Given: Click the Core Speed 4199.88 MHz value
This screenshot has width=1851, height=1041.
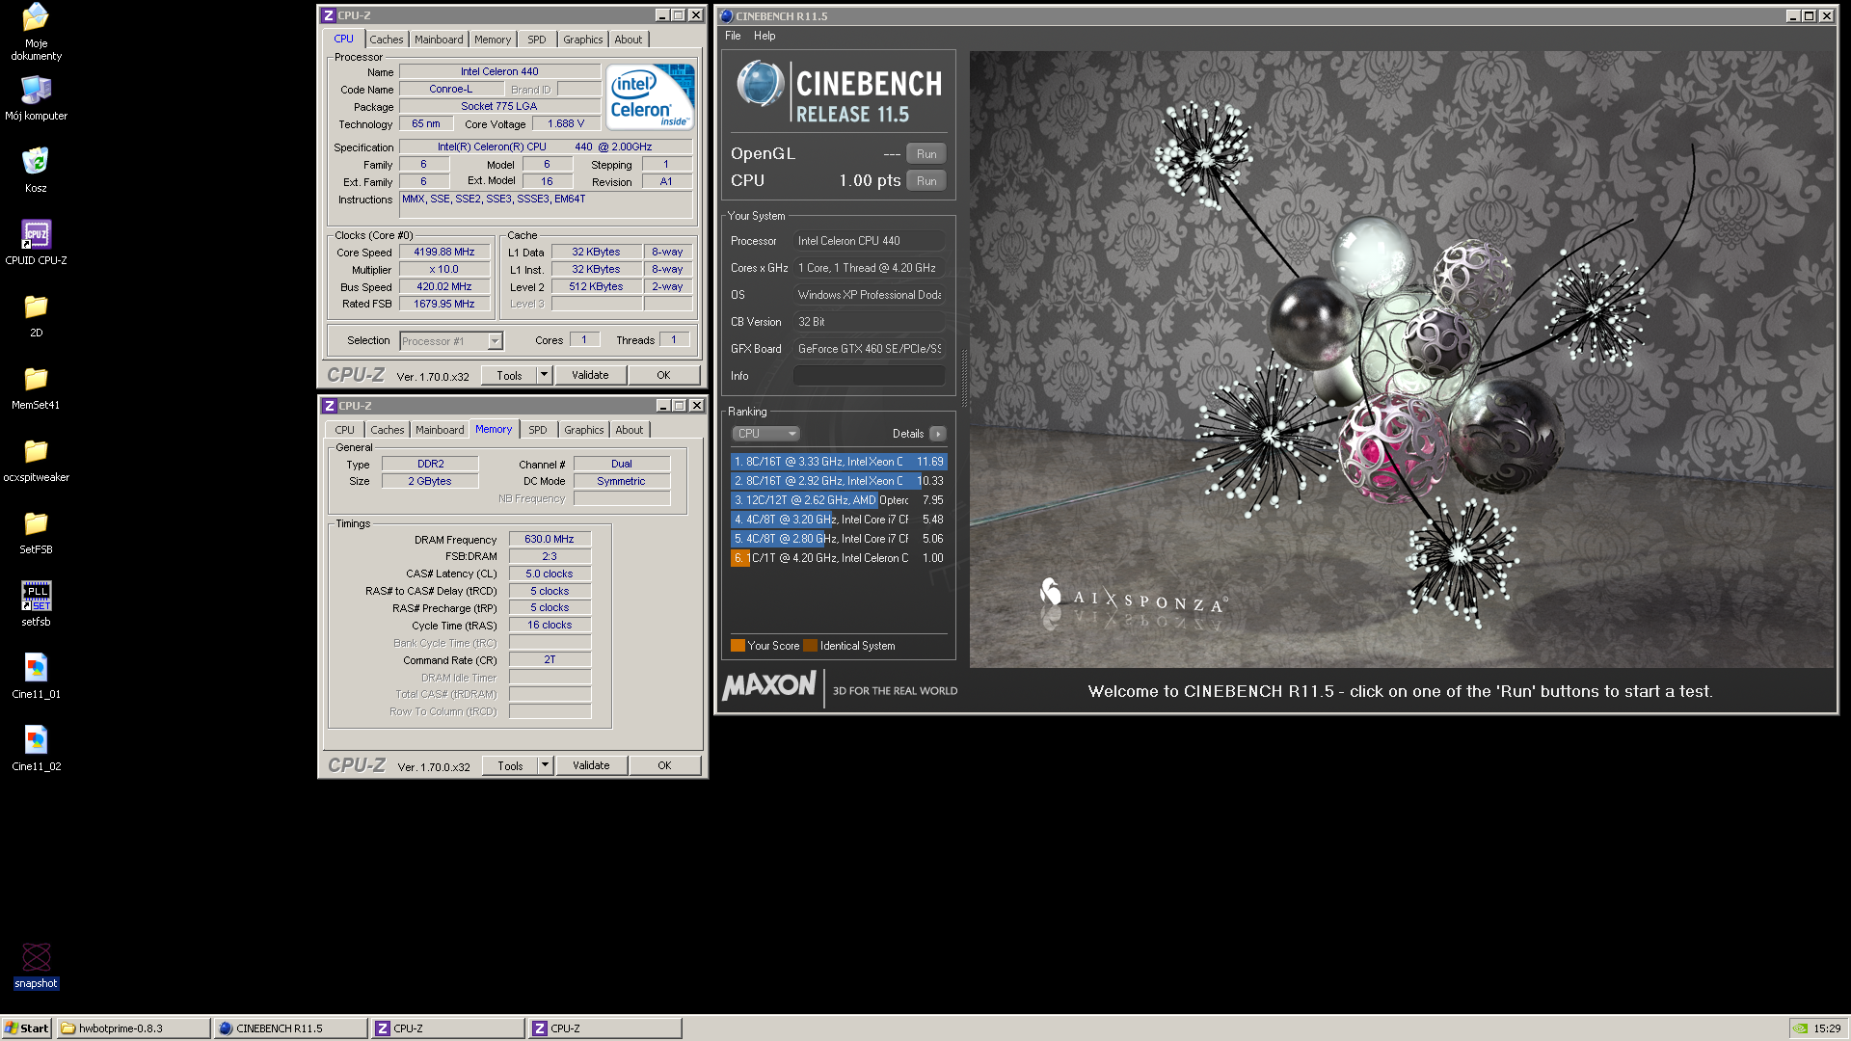Looking at the screenshot, I should [x=444, y=253].
